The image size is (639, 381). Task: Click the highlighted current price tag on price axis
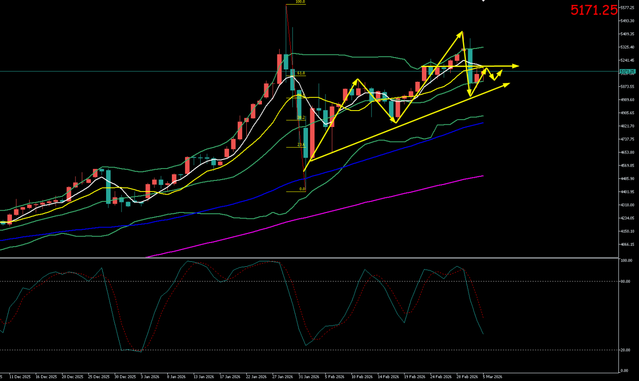[627, 72]
